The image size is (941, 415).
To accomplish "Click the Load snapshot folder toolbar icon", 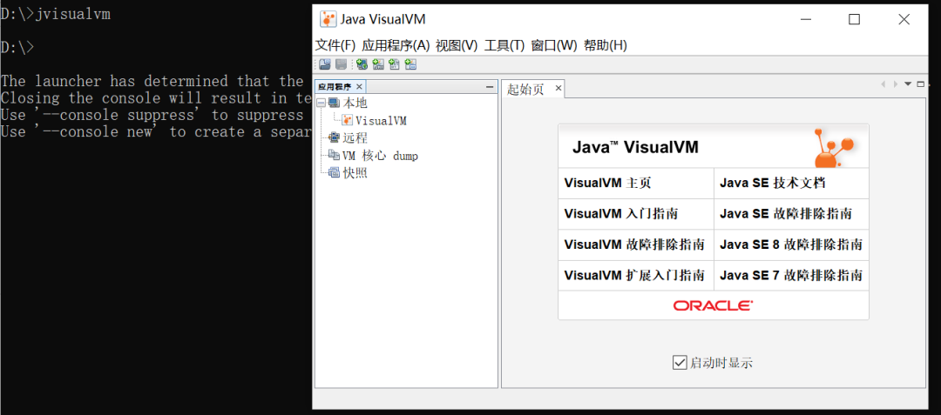I will pyautogui.click(x=325, y=64).
